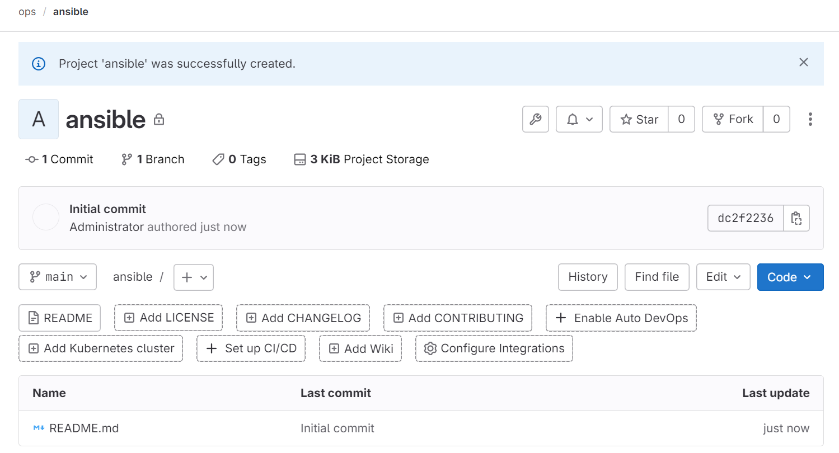Copy commit SHA with clipboard icon
839x453 pixels.
796,218
